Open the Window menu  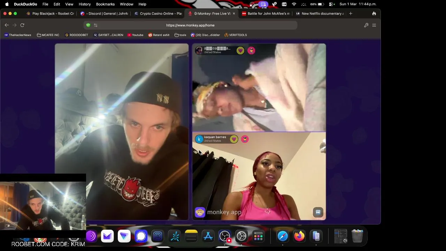click(126, 4)
